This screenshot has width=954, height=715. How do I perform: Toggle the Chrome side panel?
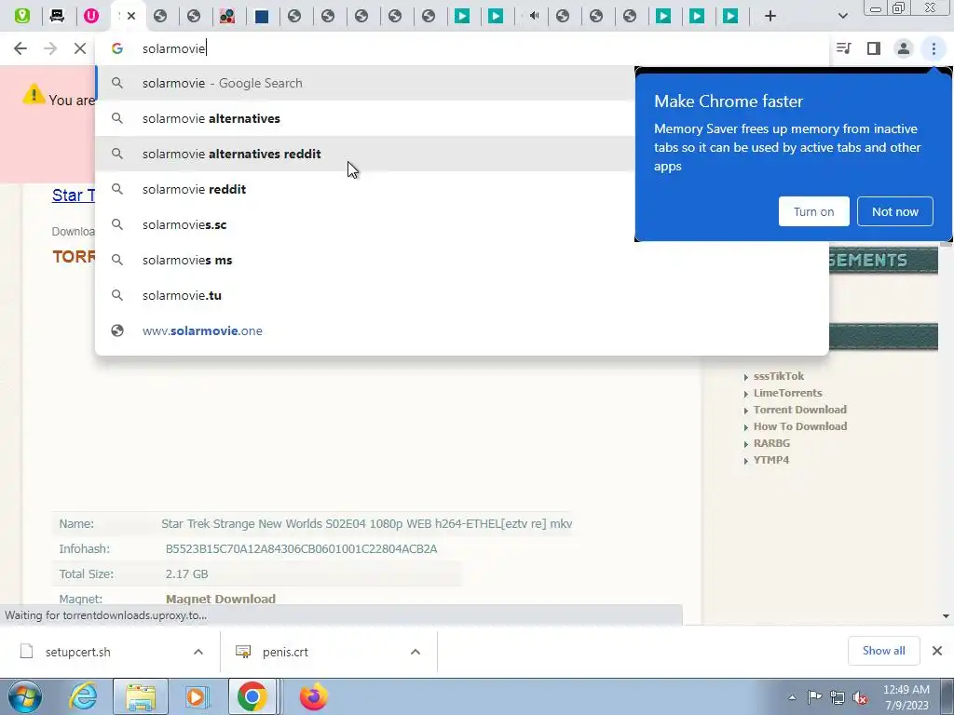(x=874, y=48)
